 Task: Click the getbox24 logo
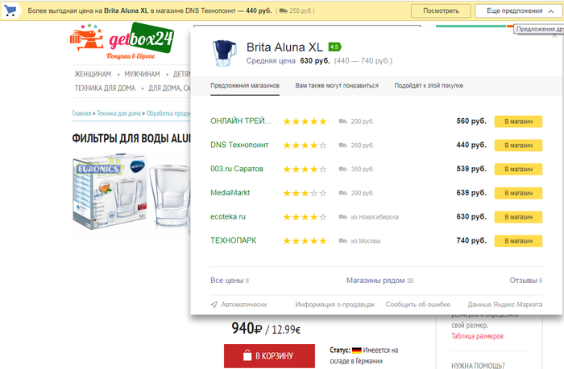pos(122,41)
